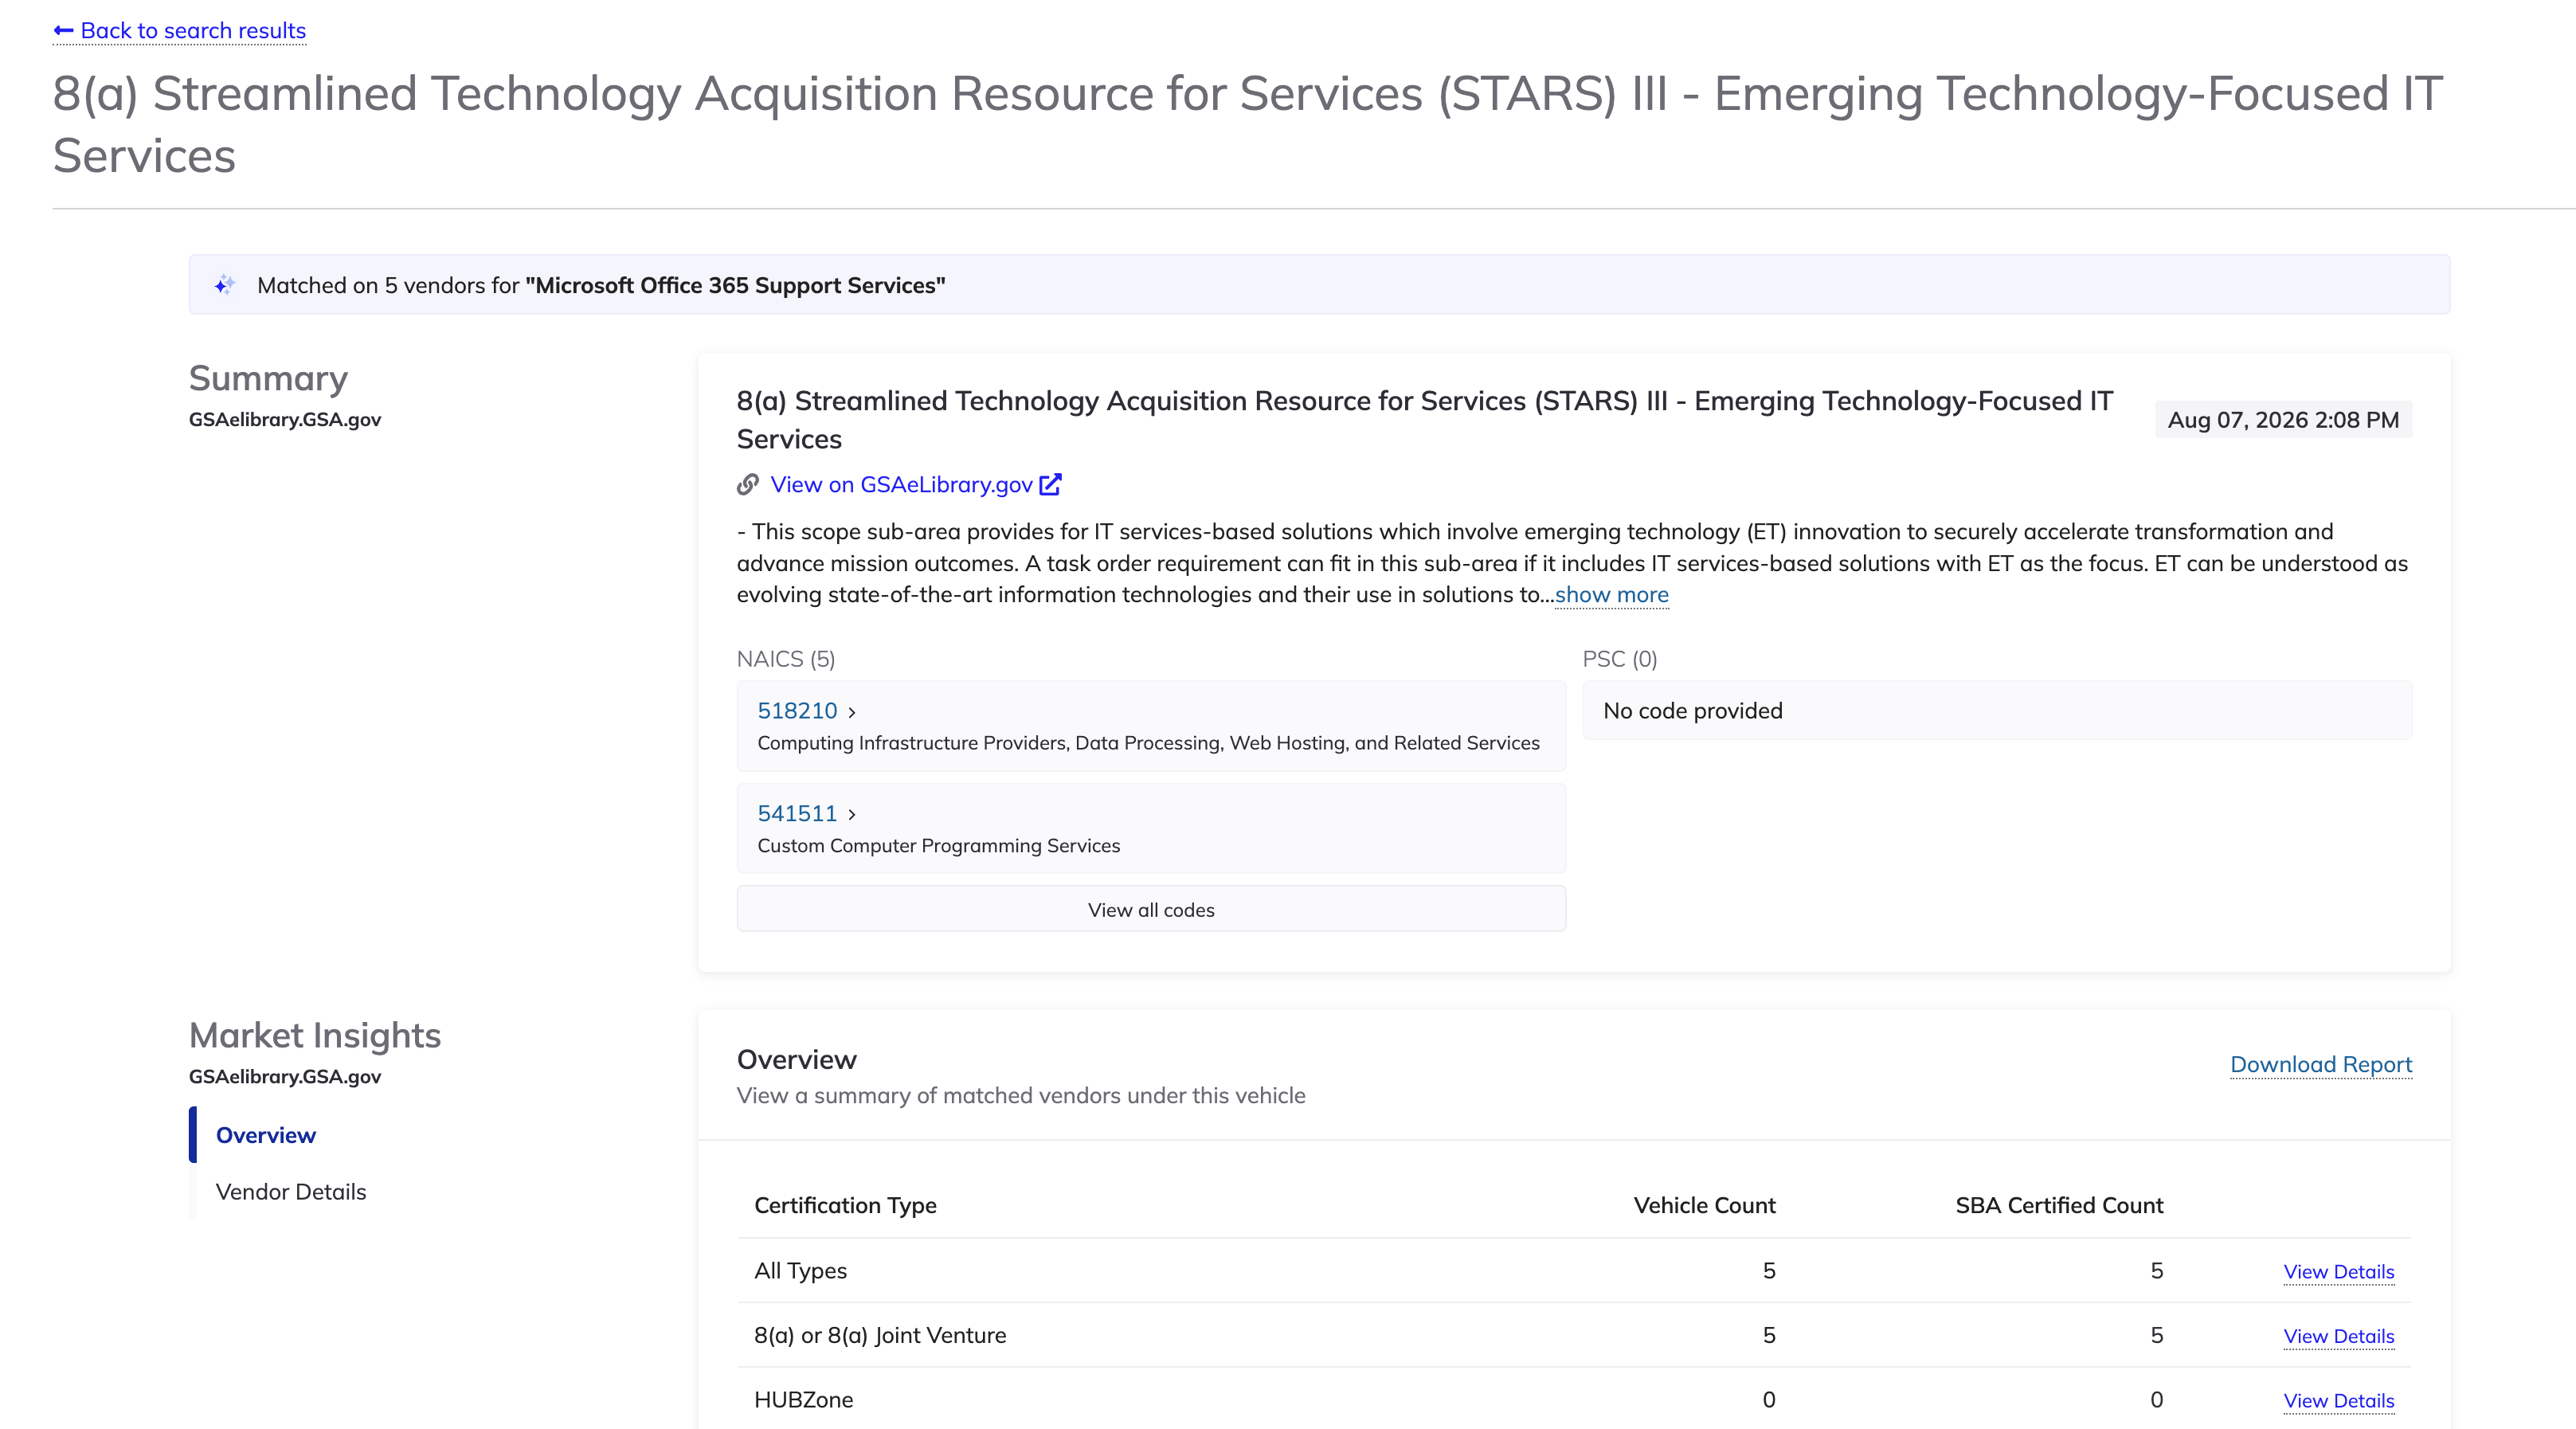
Task: Download the market insights report
Action: 2321,1065
